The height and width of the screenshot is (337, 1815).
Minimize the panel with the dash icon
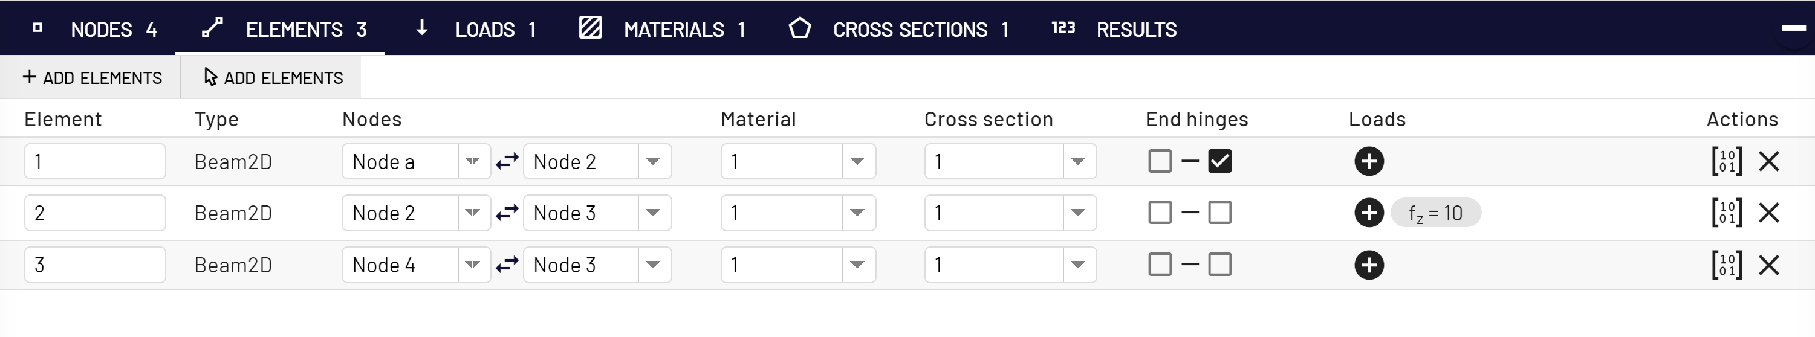1794,28
